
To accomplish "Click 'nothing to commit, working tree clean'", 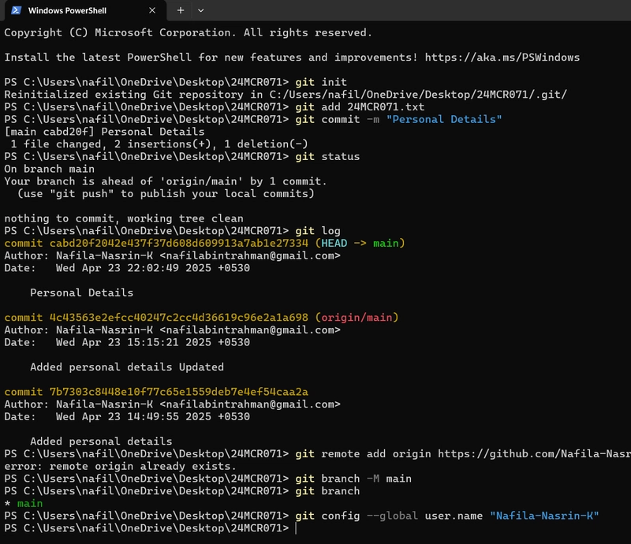I will coord(124,218).
